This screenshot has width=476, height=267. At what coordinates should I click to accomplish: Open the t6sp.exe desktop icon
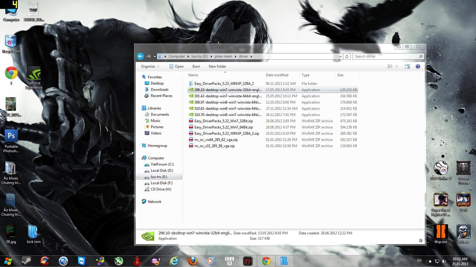[441, 234]
